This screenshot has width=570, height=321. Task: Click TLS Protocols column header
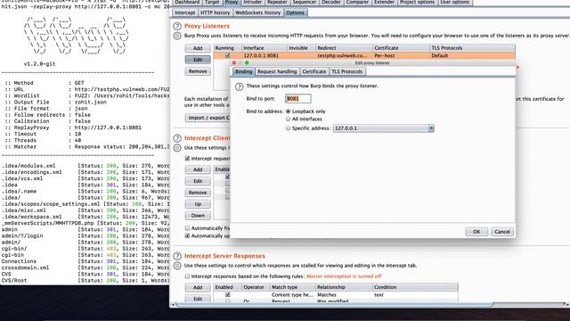coord(472,48)
